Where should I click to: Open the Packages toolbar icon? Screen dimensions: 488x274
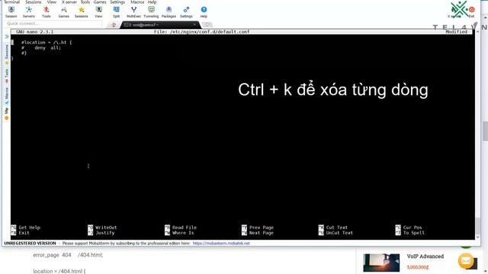coord(169,12)
